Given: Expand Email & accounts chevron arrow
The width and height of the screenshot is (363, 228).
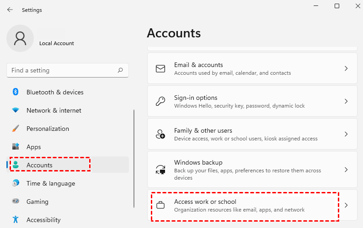Looking at the screenshot, I should pos(346,68).
